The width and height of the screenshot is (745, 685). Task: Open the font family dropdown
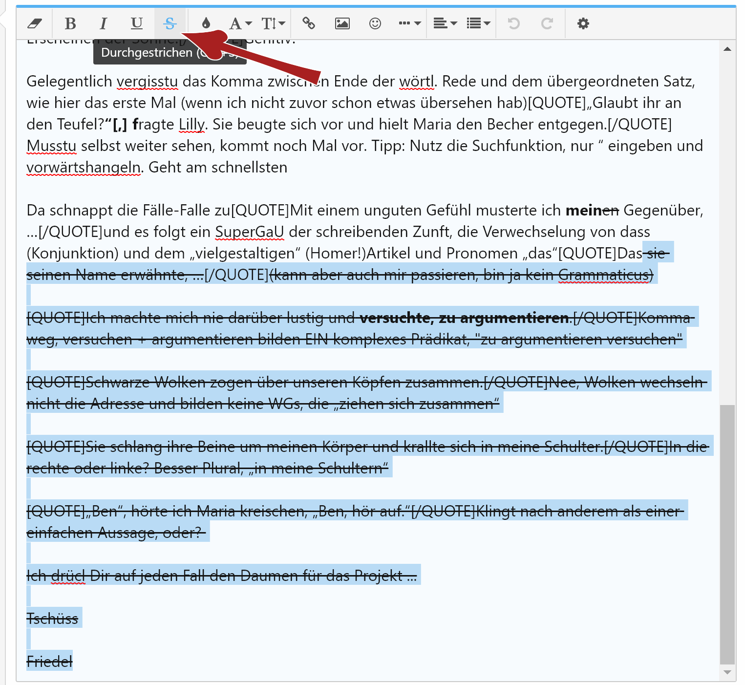tap(240, 23)
